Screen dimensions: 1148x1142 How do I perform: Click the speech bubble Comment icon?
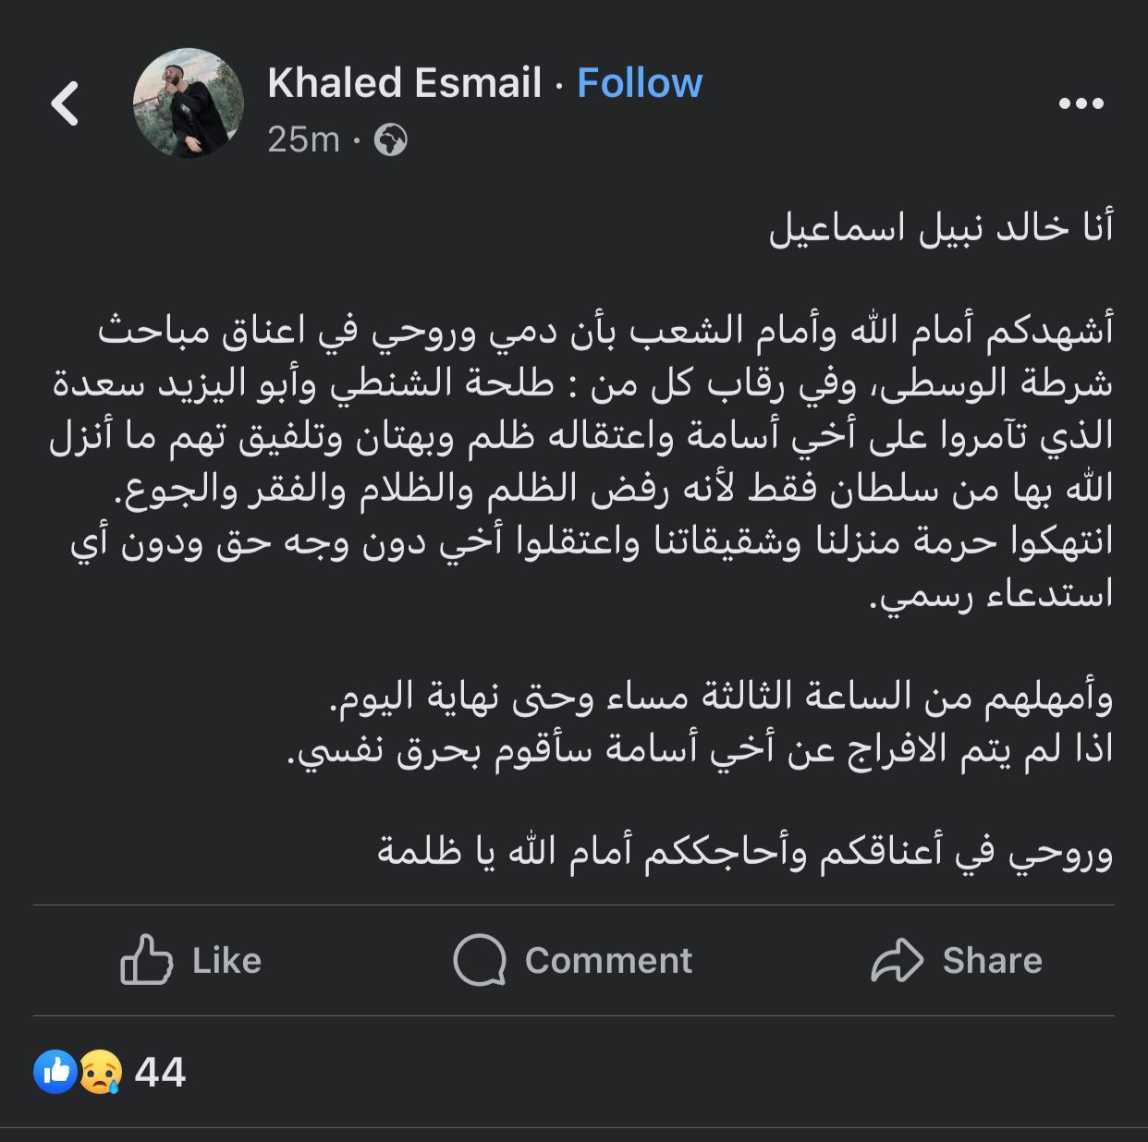(480, 960)
